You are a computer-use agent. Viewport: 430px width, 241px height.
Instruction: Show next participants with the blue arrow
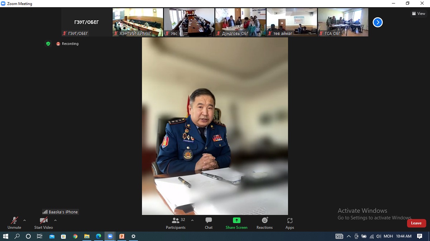377,23
